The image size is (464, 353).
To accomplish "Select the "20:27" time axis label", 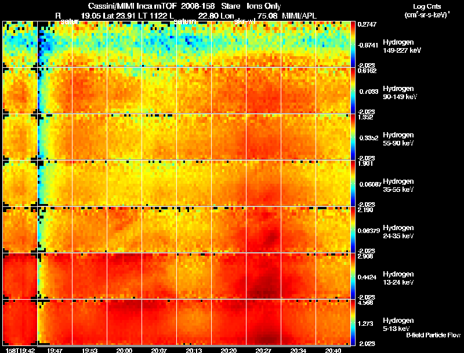I will click(x=263, y=350).
